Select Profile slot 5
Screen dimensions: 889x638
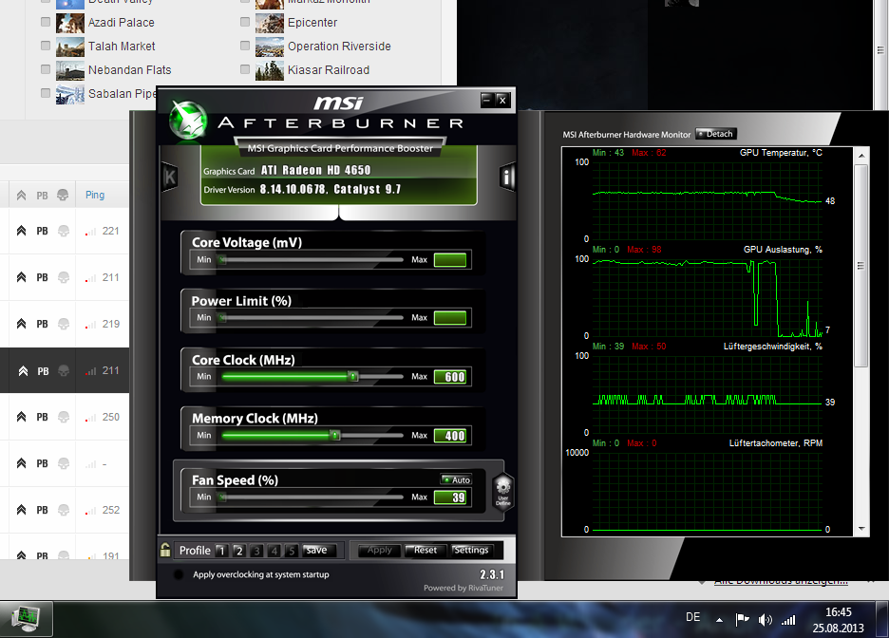pos(292,550)
